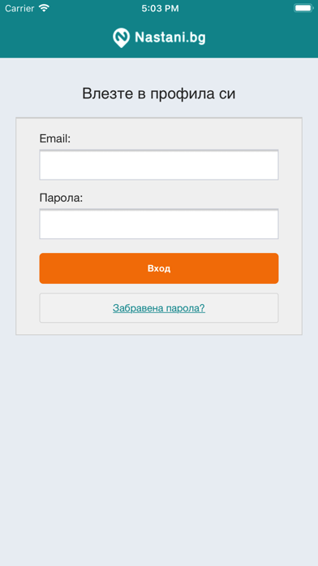
Task: Tap the battery icon in status bar
Action: (303, 8)
